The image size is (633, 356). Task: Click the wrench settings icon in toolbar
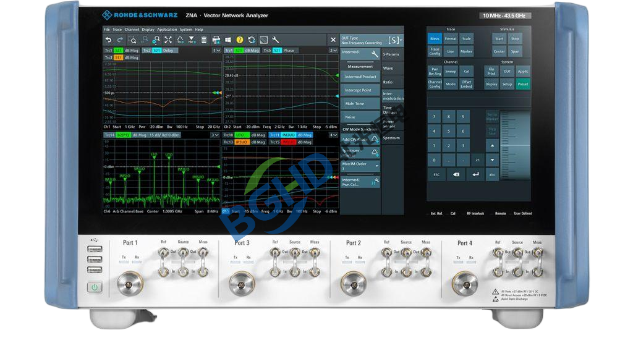click(275, 40)
